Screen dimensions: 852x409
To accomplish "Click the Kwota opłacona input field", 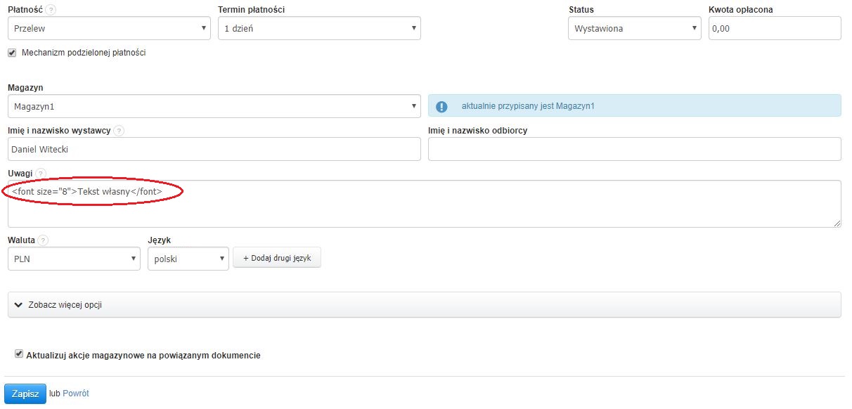I will coord(774,29).
